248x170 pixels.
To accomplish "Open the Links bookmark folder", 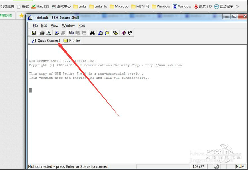I will pyautogui.click(x=80, y=6).
